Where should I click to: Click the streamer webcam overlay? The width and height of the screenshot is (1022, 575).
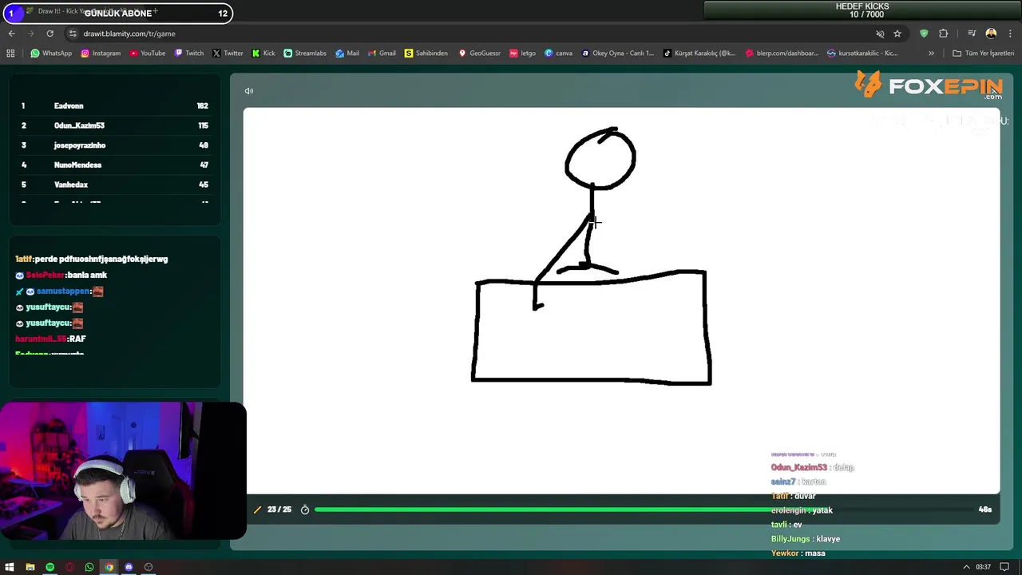click(123, 471)
